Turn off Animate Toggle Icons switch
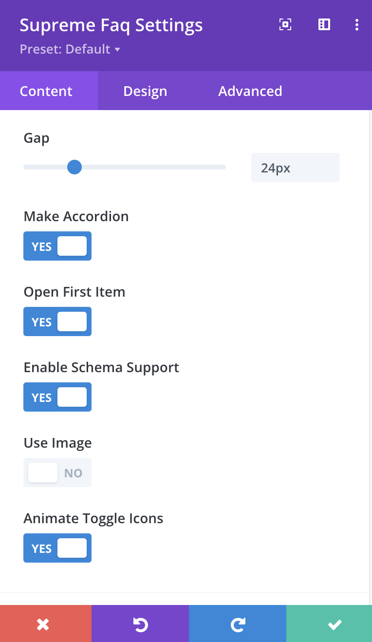This screenshot has width=372, height=642. click(x=57, y=548)
